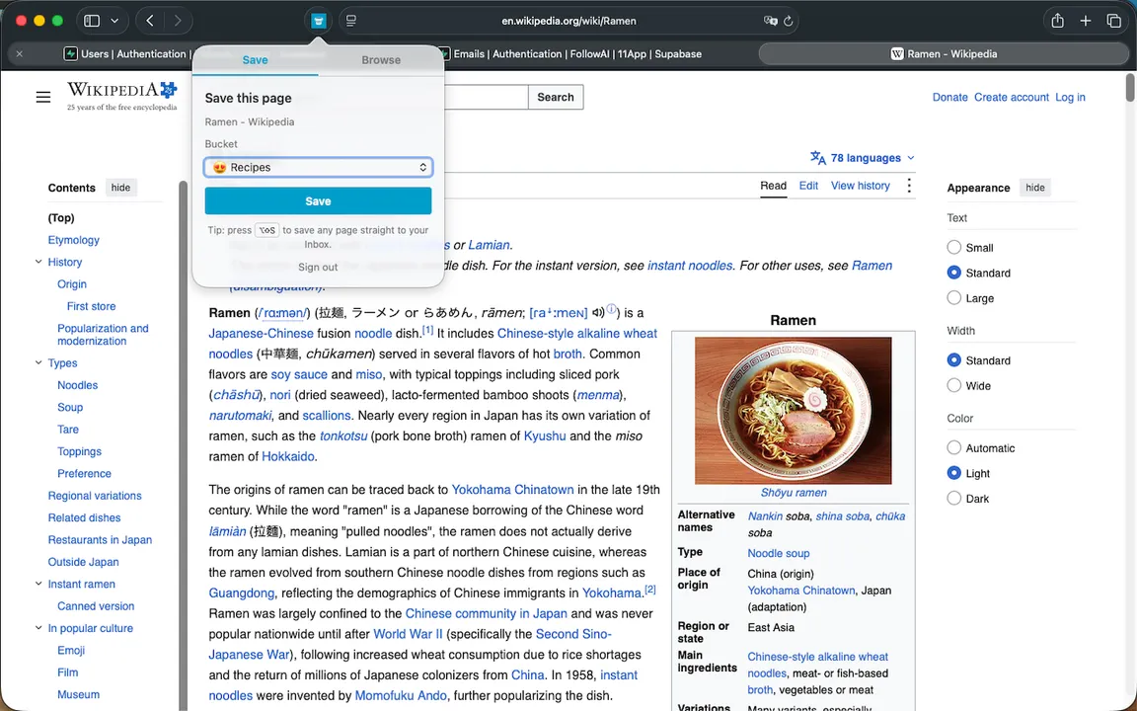Screen dimensions: 1137x711
Task: Click the Log in link
Action: point(1070,97)
